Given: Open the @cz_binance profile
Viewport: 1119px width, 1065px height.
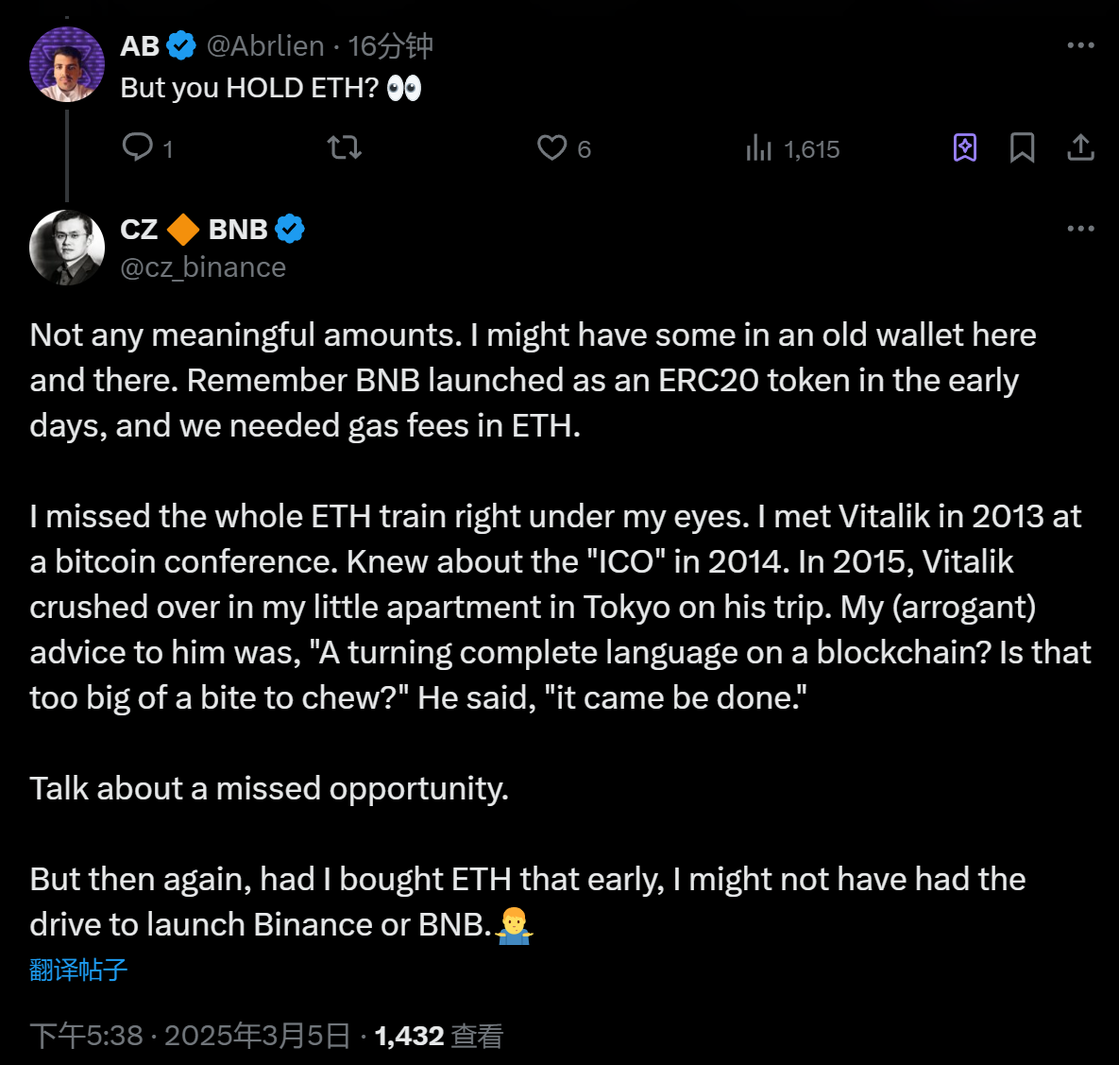Looking at the screenshot, I should pos(203,266).
